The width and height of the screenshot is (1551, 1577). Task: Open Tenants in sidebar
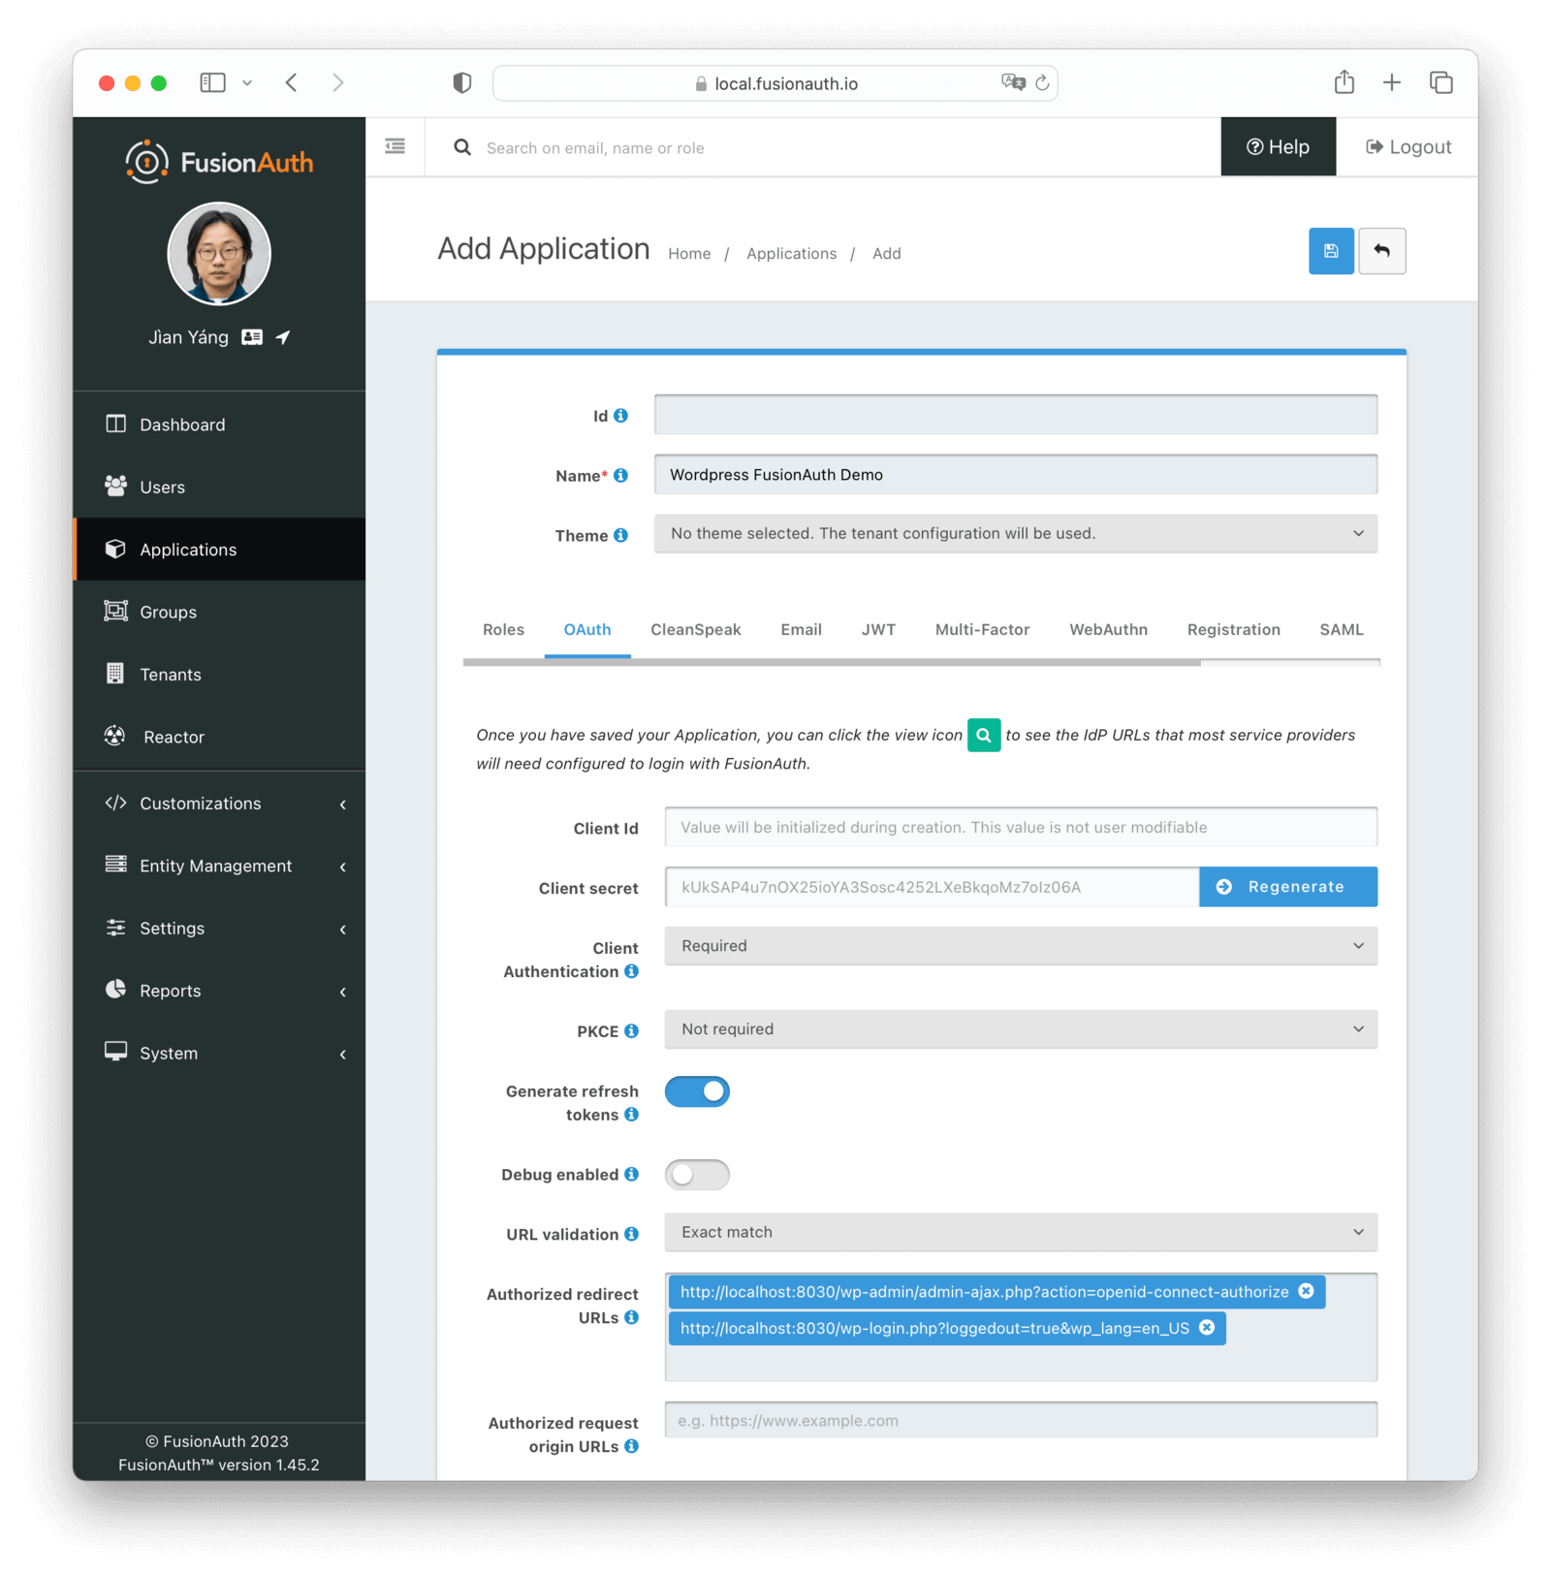point(219,674)
